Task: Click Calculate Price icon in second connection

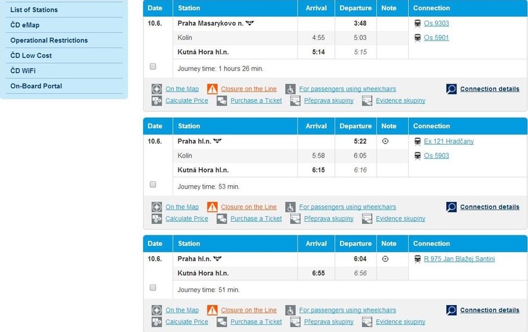Action: (x=156, y=219)
